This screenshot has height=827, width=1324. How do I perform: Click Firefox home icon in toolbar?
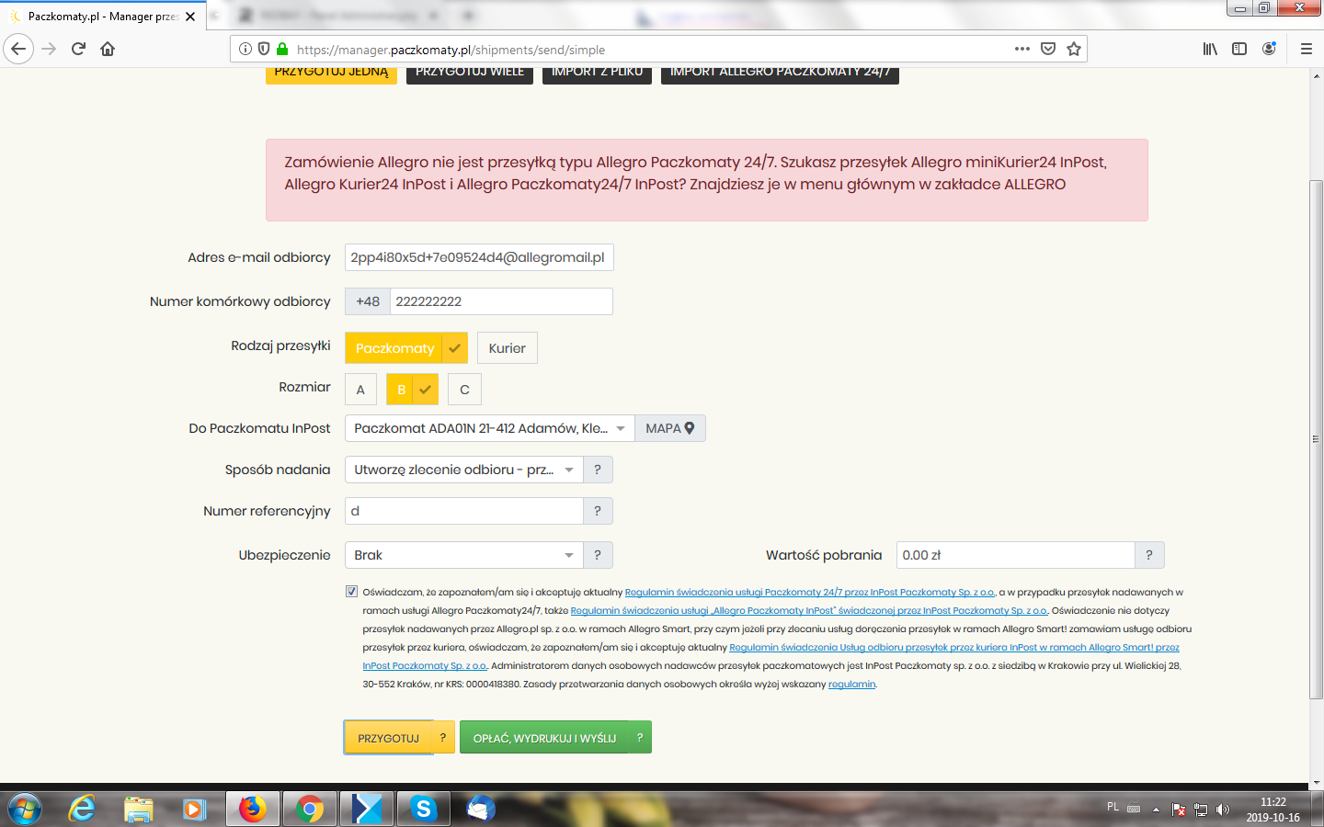pos(108,50)
